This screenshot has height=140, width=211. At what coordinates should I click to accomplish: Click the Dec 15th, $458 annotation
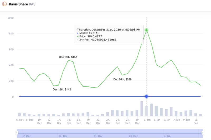(x=68, y=57)
